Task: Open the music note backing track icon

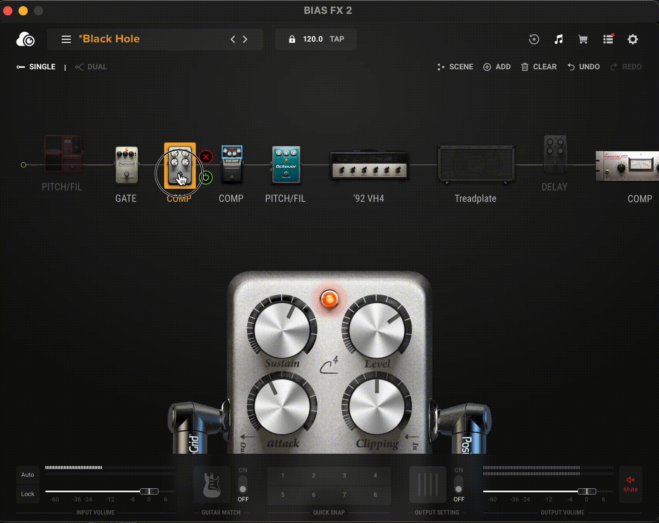Action: [559, 39]
